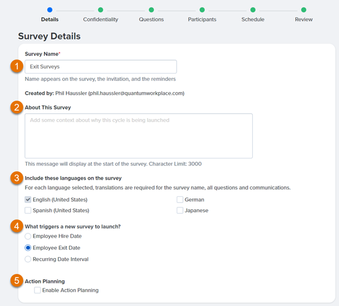Choose Employee Hire Date trigger

coord(28,236)
